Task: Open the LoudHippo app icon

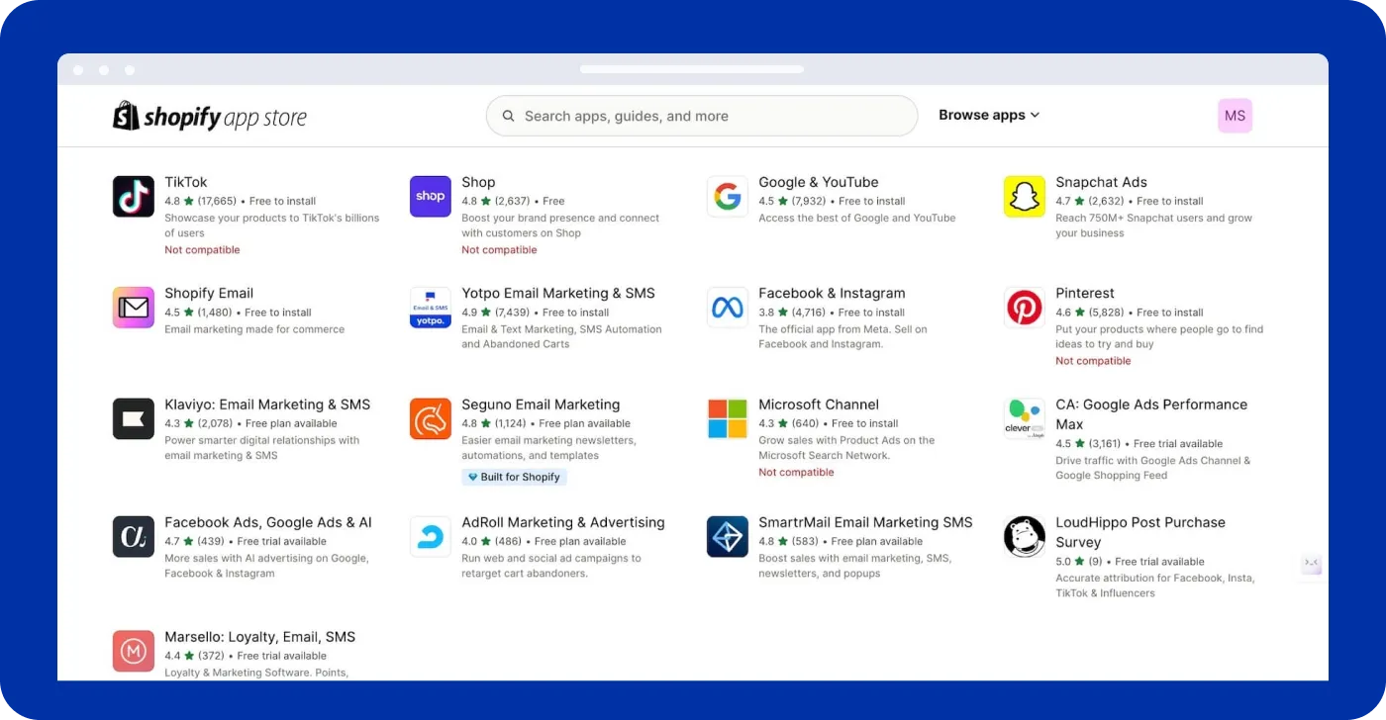Action: click(x=1024, y=536)
